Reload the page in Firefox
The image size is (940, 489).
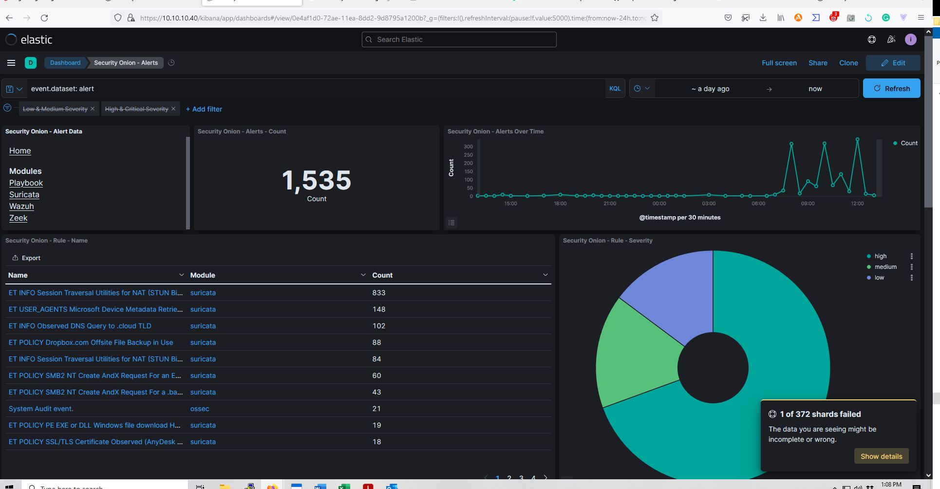click(44, 18)
